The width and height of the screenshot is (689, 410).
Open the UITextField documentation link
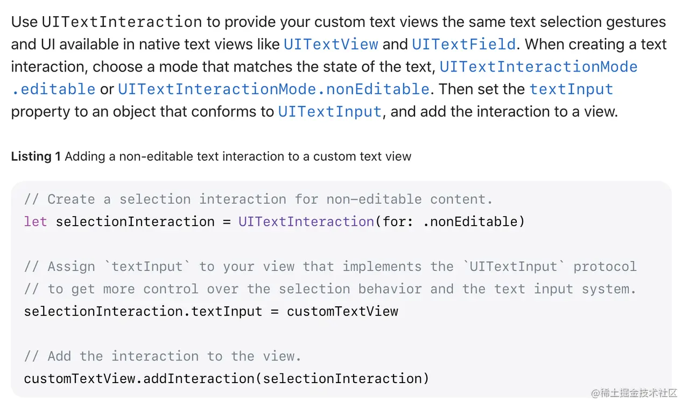(464, 44)
